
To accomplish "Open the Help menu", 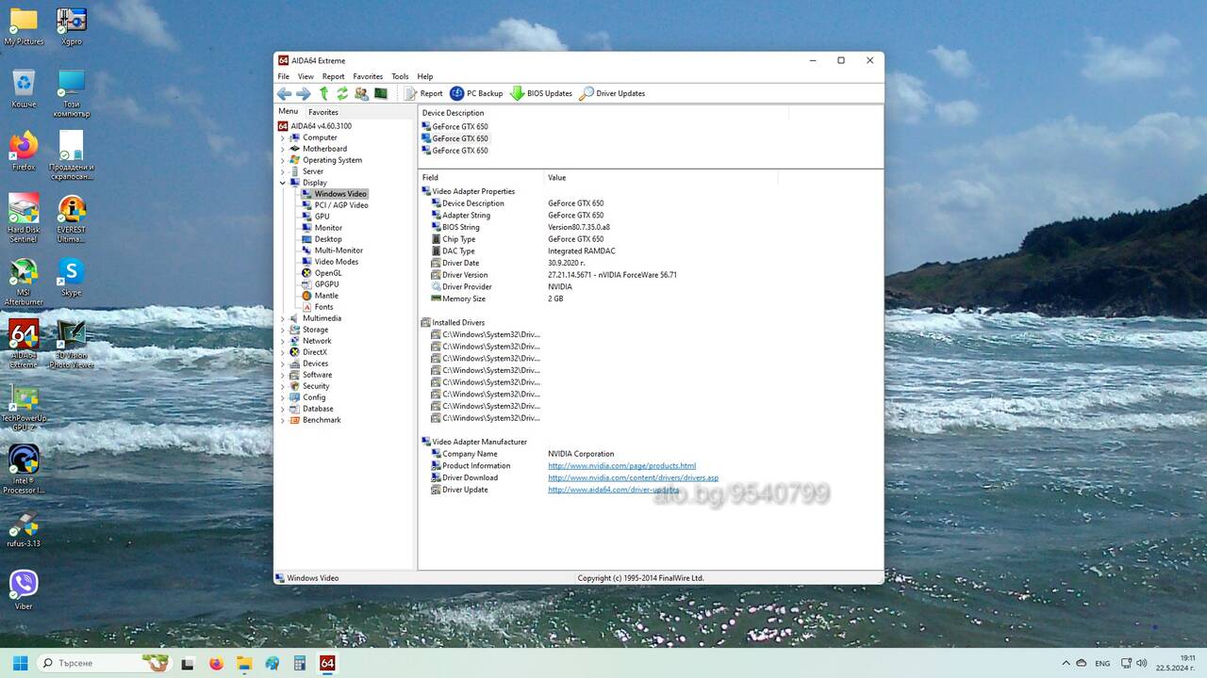I will point(425,76).
